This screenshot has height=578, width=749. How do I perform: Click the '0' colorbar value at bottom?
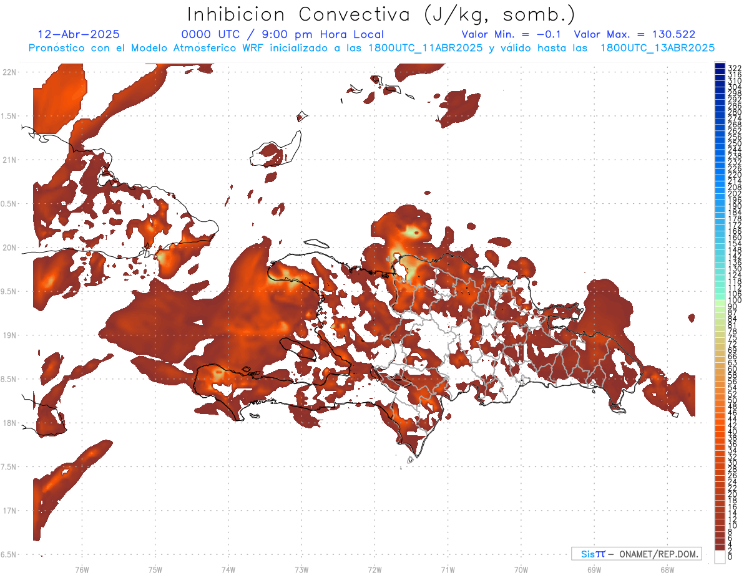tap(730, 557)
